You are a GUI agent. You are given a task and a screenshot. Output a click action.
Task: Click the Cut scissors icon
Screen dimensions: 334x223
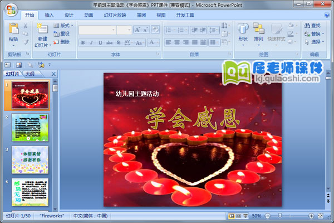(26, 26)
